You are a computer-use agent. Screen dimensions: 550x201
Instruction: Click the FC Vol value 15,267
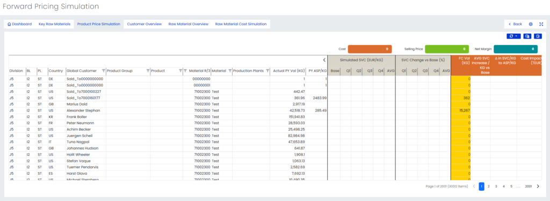[x=465, y=110]
